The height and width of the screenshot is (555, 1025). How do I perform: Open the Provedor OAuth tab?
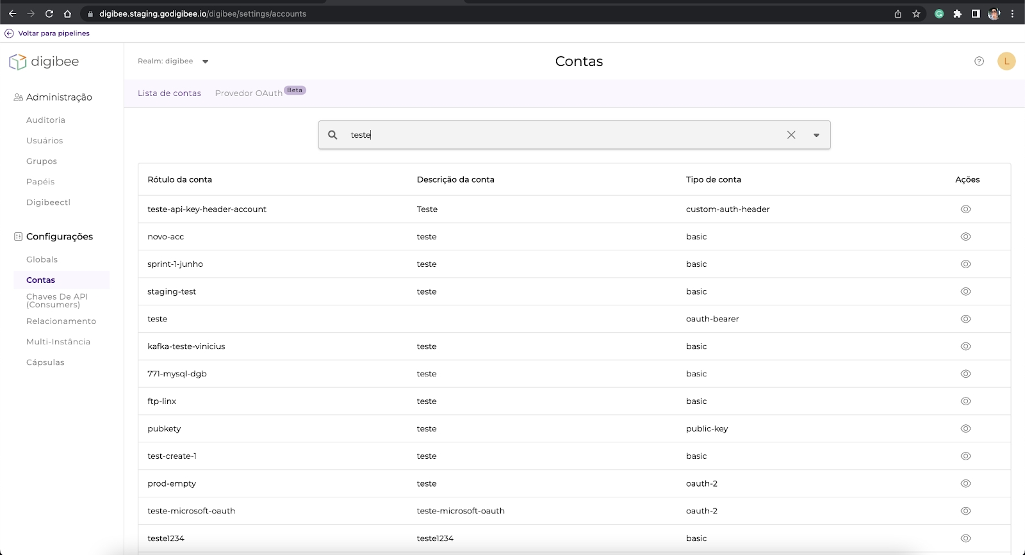coord(249,93)
